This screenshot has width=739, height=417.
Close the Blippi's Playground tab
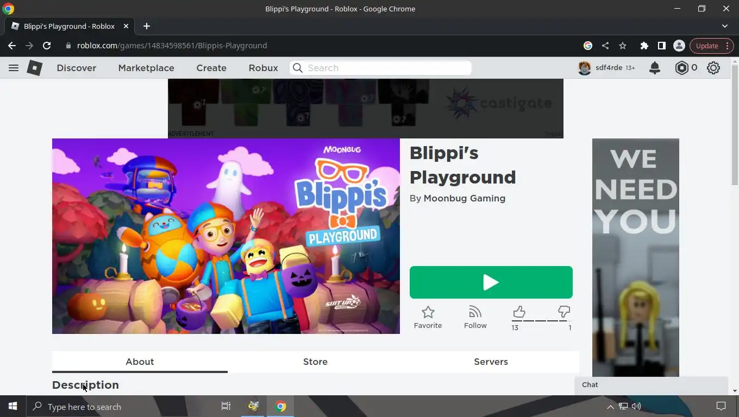click(126, 26)
